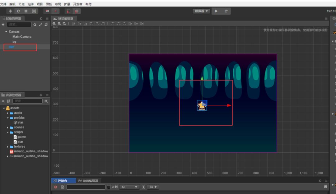
Task: Select the move transform tool
Action: pos(10,11)
